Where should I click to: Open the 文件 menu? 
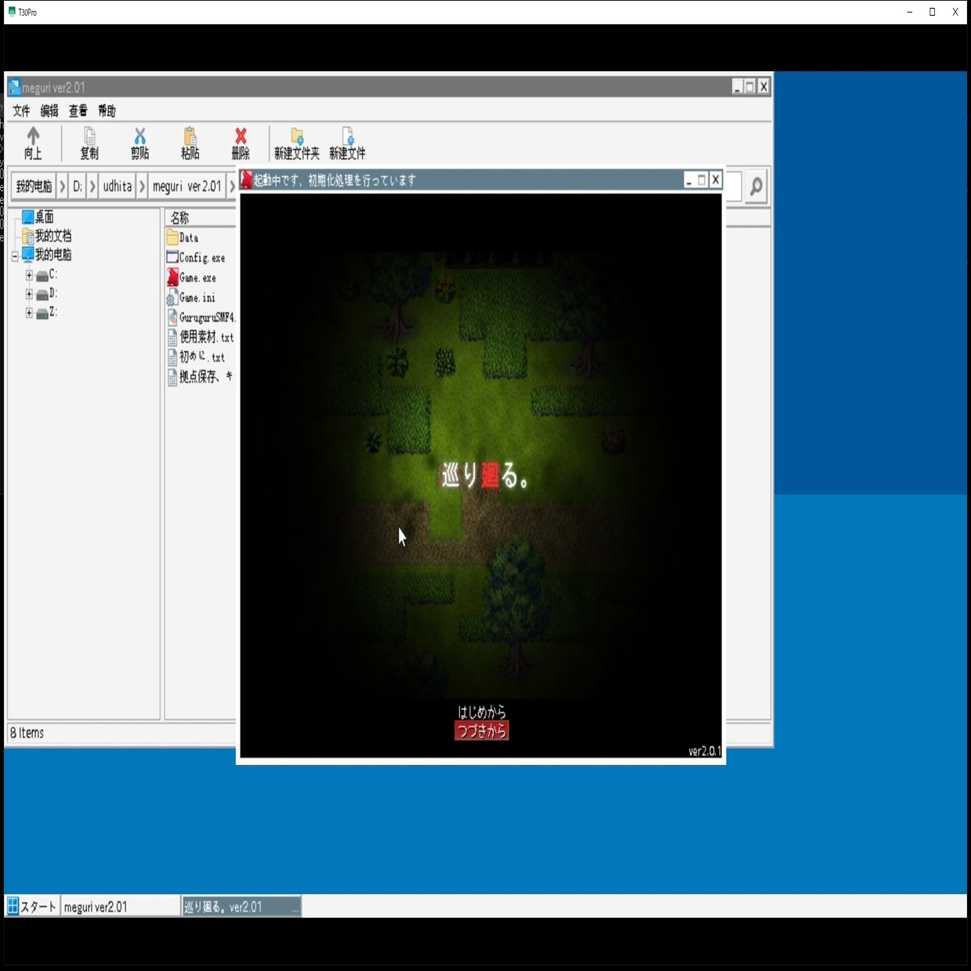point(21,111)
